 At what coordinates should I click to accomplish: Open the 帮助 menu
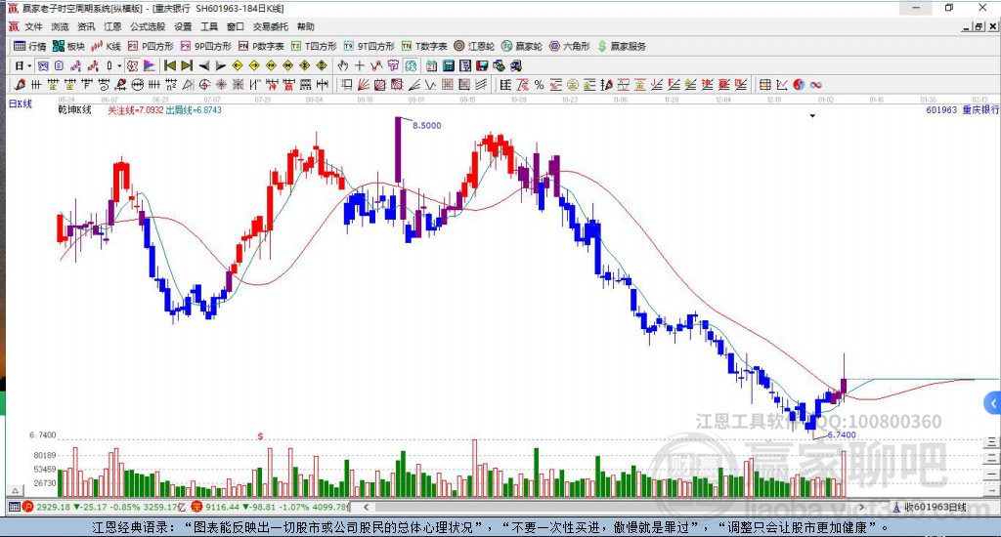click(306, 26)
